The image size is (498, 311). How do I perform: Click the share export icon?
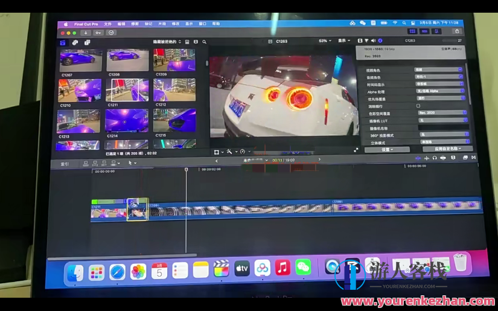click(457, 31)
